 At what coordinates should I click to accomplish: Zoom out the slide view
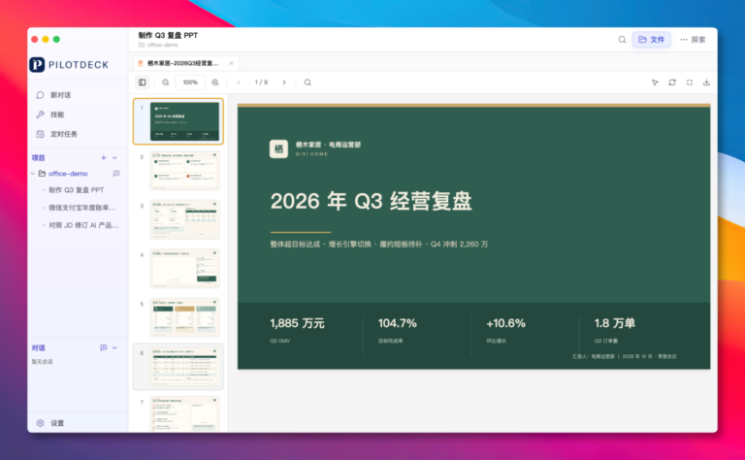165,82
